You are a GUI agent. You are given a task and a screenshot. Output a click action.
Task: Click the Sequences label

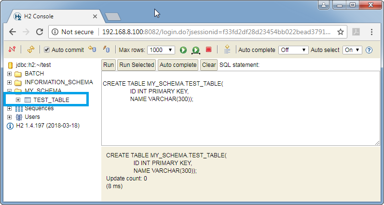coord(39,108)
